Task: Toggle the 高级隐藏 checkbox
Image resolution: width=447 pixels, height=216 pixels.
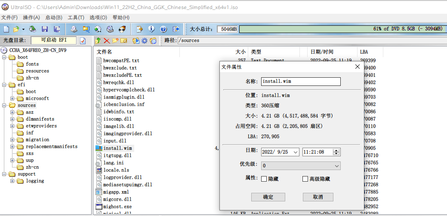Action: click(x=305, y=179)
